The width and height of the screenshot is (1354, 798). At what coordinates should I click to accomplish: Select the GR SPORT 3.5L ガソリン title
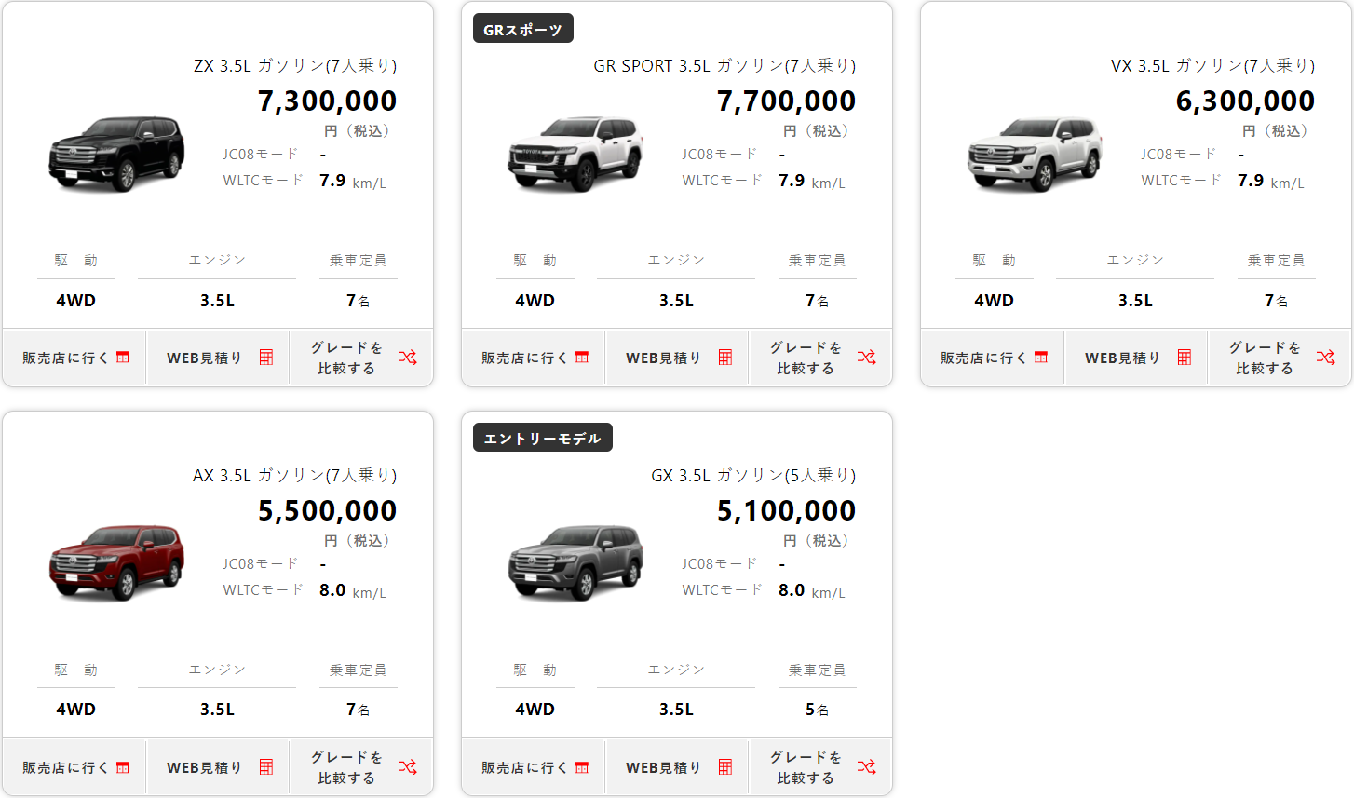[x=724, y=66]
